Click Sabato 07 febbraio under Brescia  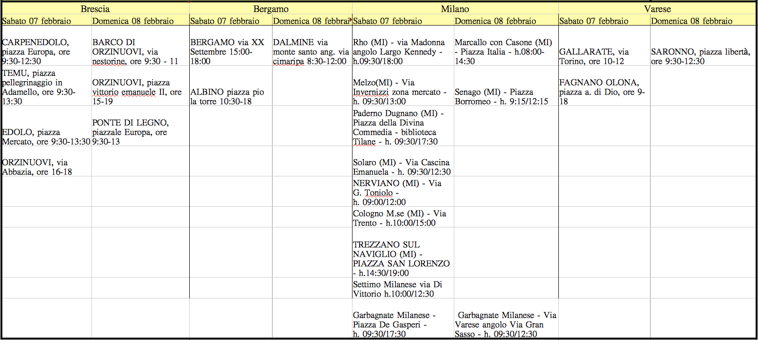point(46,21)
